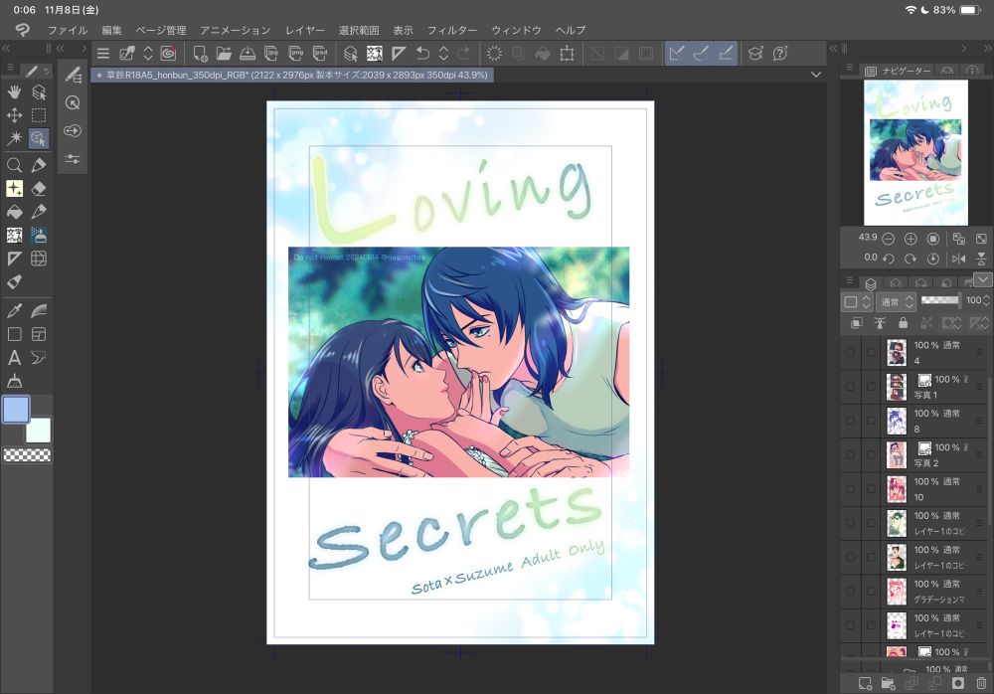This screenshot has height=694, width=994.
Task: Click the blue main drawing color swatch
Action: point(16,410)
